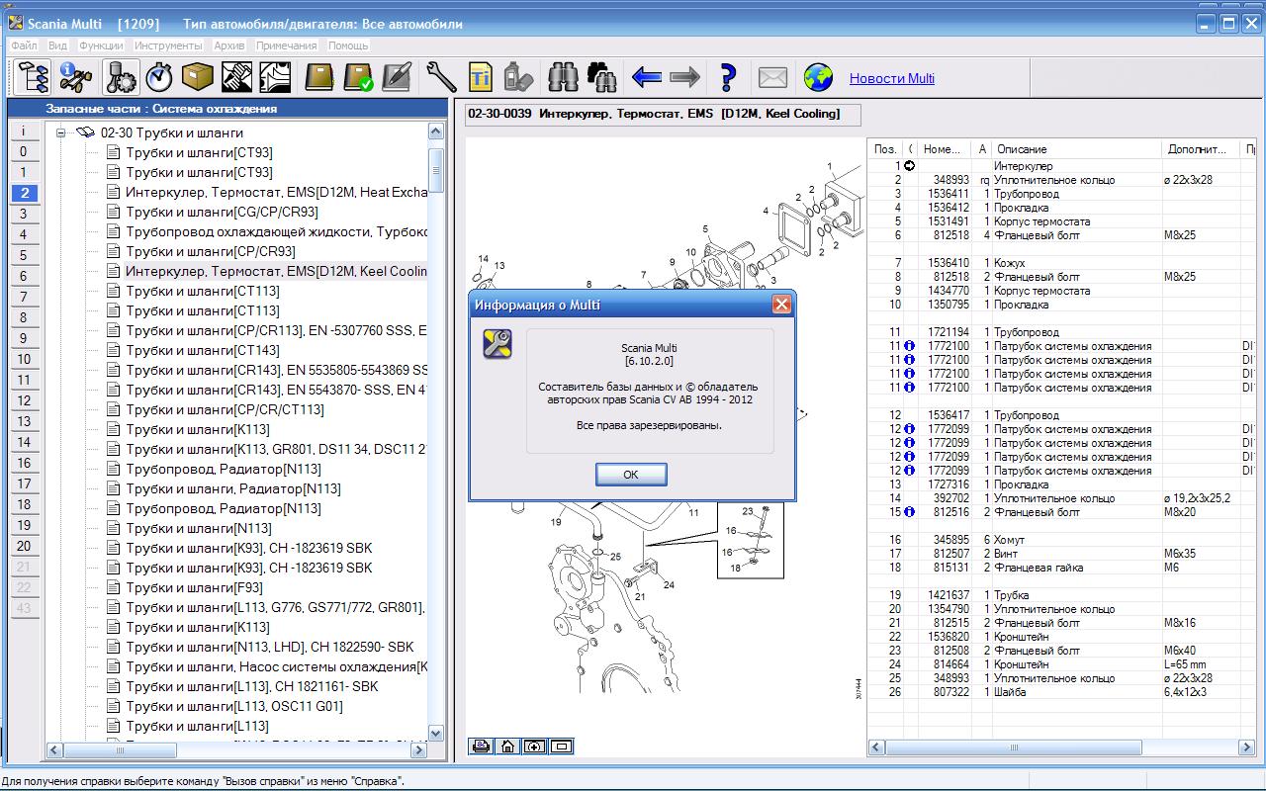Sort by the Описание column header
The height and width of the screenshot is (791, 1266).
click(1077, 149)
